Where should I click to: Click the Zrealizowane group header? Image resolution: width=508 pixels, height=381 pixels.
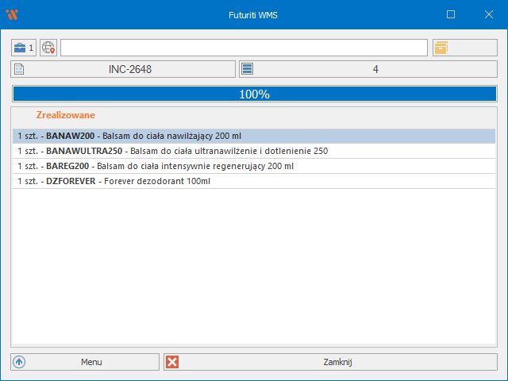tap(66, 115)
